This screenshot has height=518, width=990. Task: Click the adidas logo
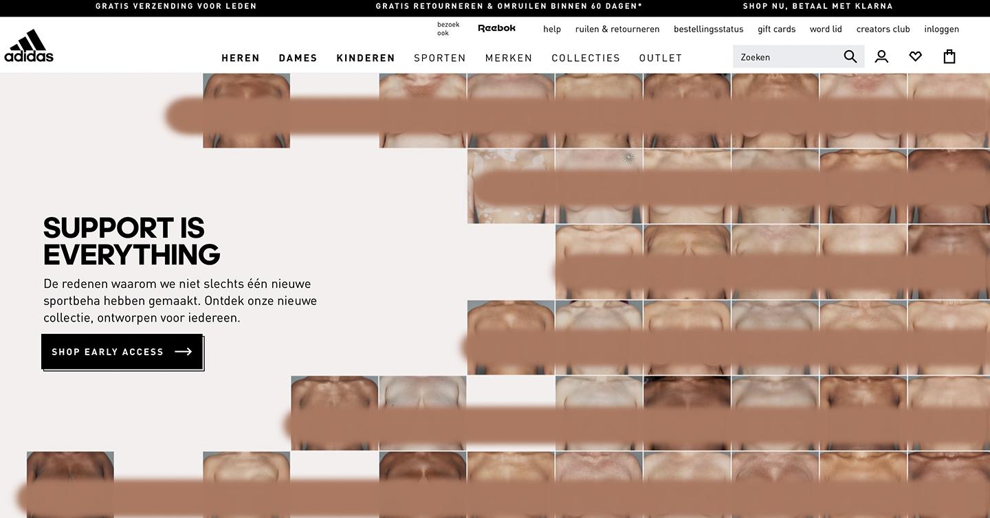click(29, 45)
